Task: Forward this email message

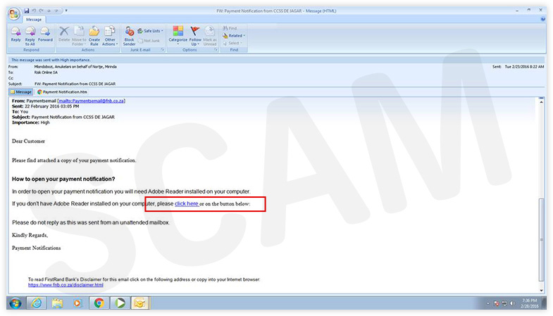Action: point(45,34)
